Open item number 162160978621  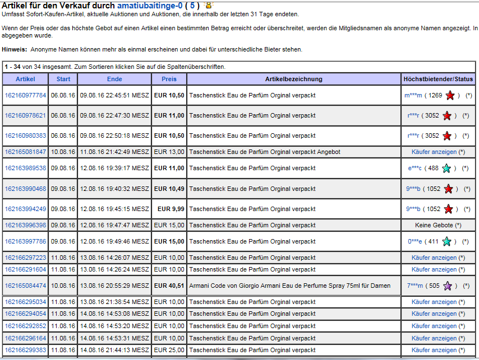[x=25, y=115]
